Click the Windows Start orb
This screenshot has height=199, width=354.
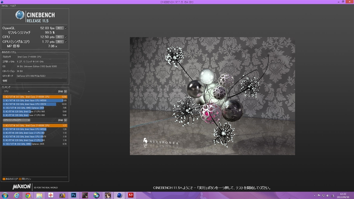point(5,195)
